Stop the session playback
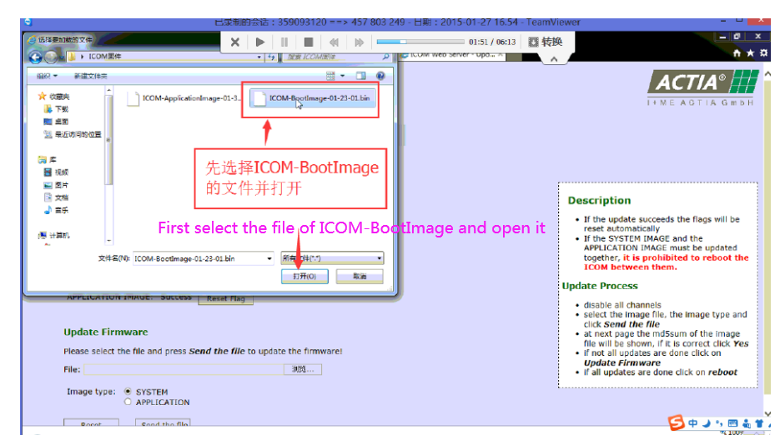The height and width of the screenshot is (435, 780). (309, 42)
